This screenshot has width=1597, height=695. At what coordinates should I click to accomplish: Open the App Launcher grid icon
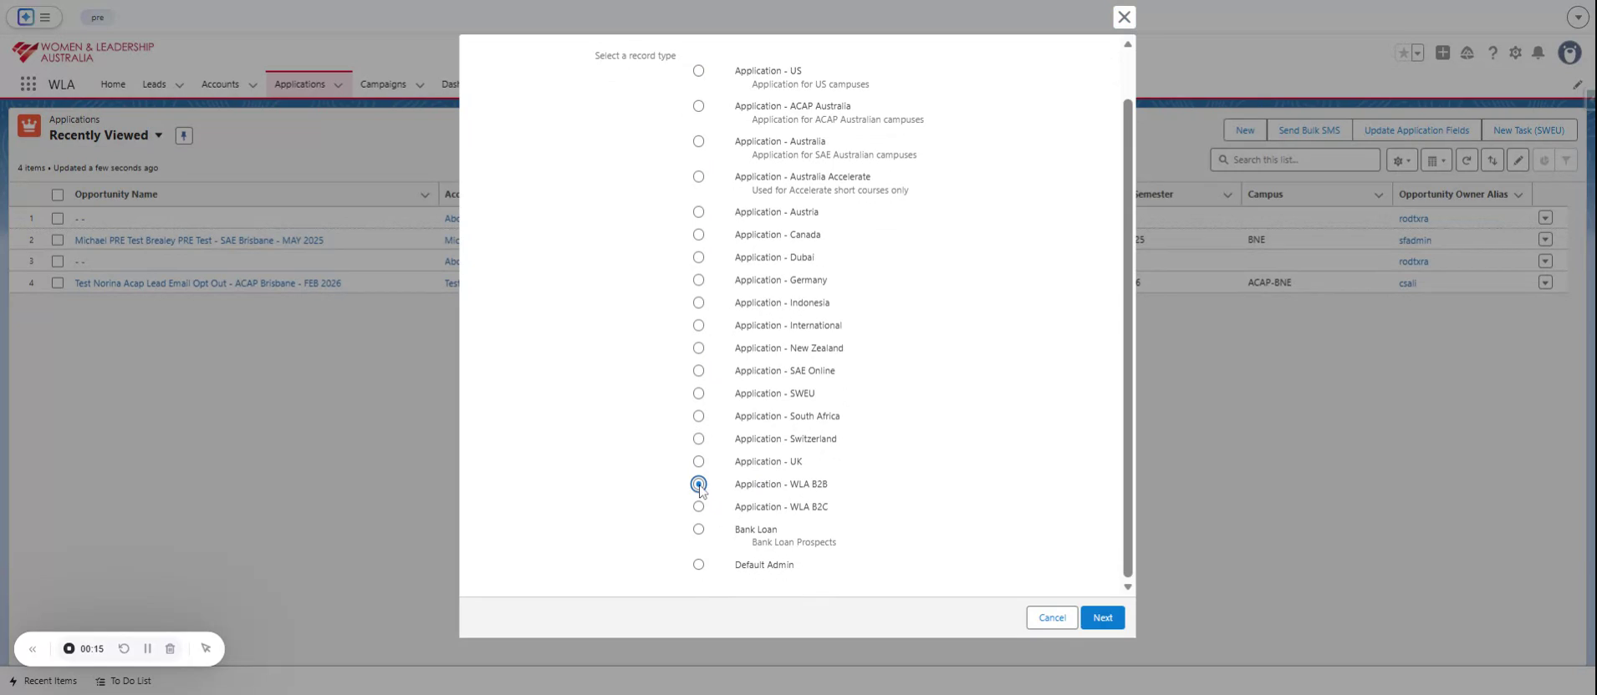pos(28,84)
